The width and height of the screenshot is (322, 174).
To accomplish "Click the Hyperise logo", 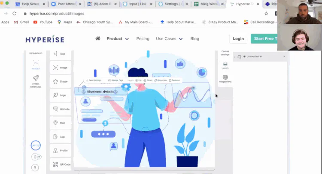I will click(45, 39).
